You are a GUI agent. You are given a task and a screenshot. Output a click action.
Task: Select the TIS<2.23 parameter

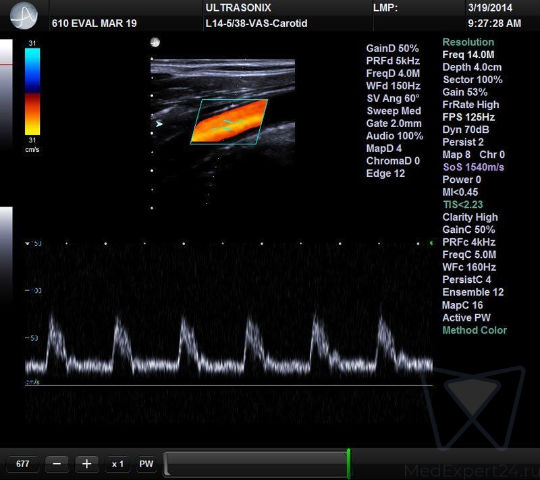coord(462,204)
